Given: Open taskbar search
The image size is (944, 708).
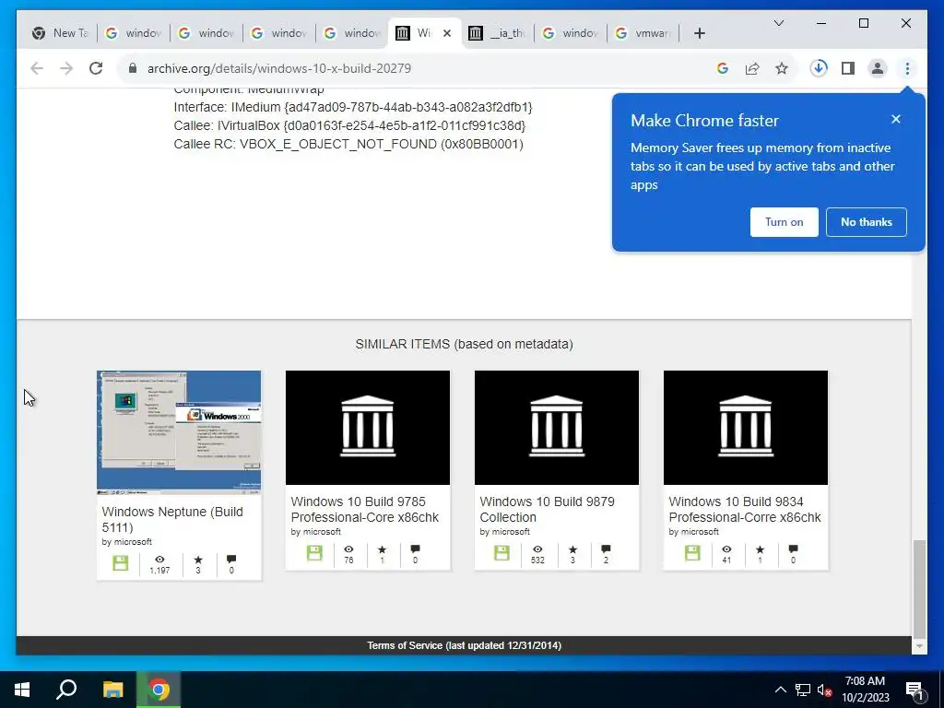Looking at the screenshot, I should click(66, 690).
